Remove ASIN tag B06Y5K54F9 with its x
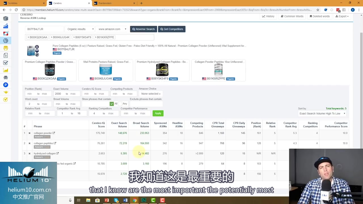This screenshot has width=363, height=204. [x=73, y=37]
